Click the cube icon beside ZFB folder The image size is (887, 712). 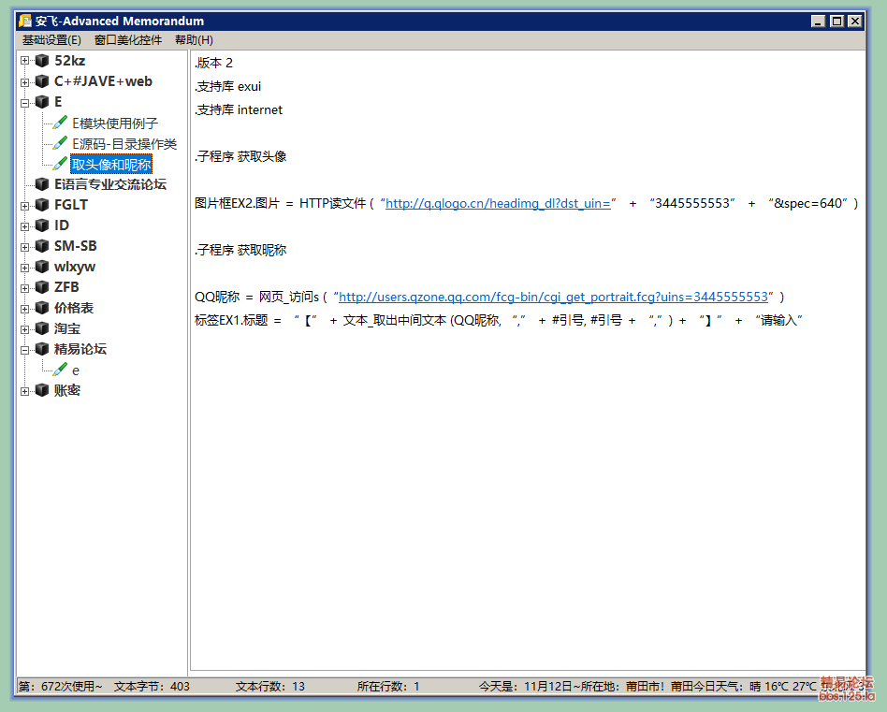pyautogui.click(x=41, y=287)
